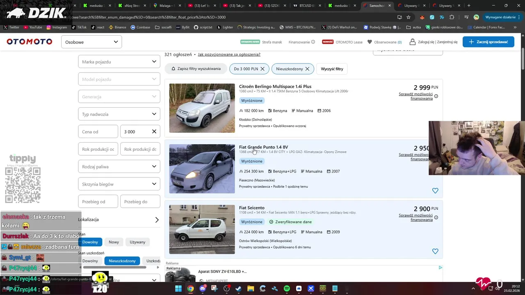
Task: Open the Typ nadwozia dropdown
Action: [119, 114]
